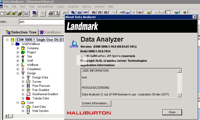Collapse the Design tree node
The width and height of the screenshot is (200, 120).
click(18, 73)
